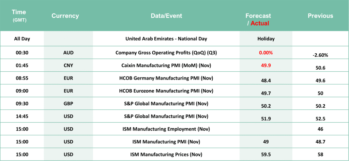Image resolution: width=349 pixels, height=161 pixels.
Task: Select HCOB Eurozone Manufacturing PMI row
Action: (166, 91)
